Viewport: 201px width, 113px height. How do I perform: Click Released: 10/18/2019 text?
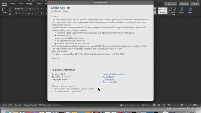pos(61,77)
